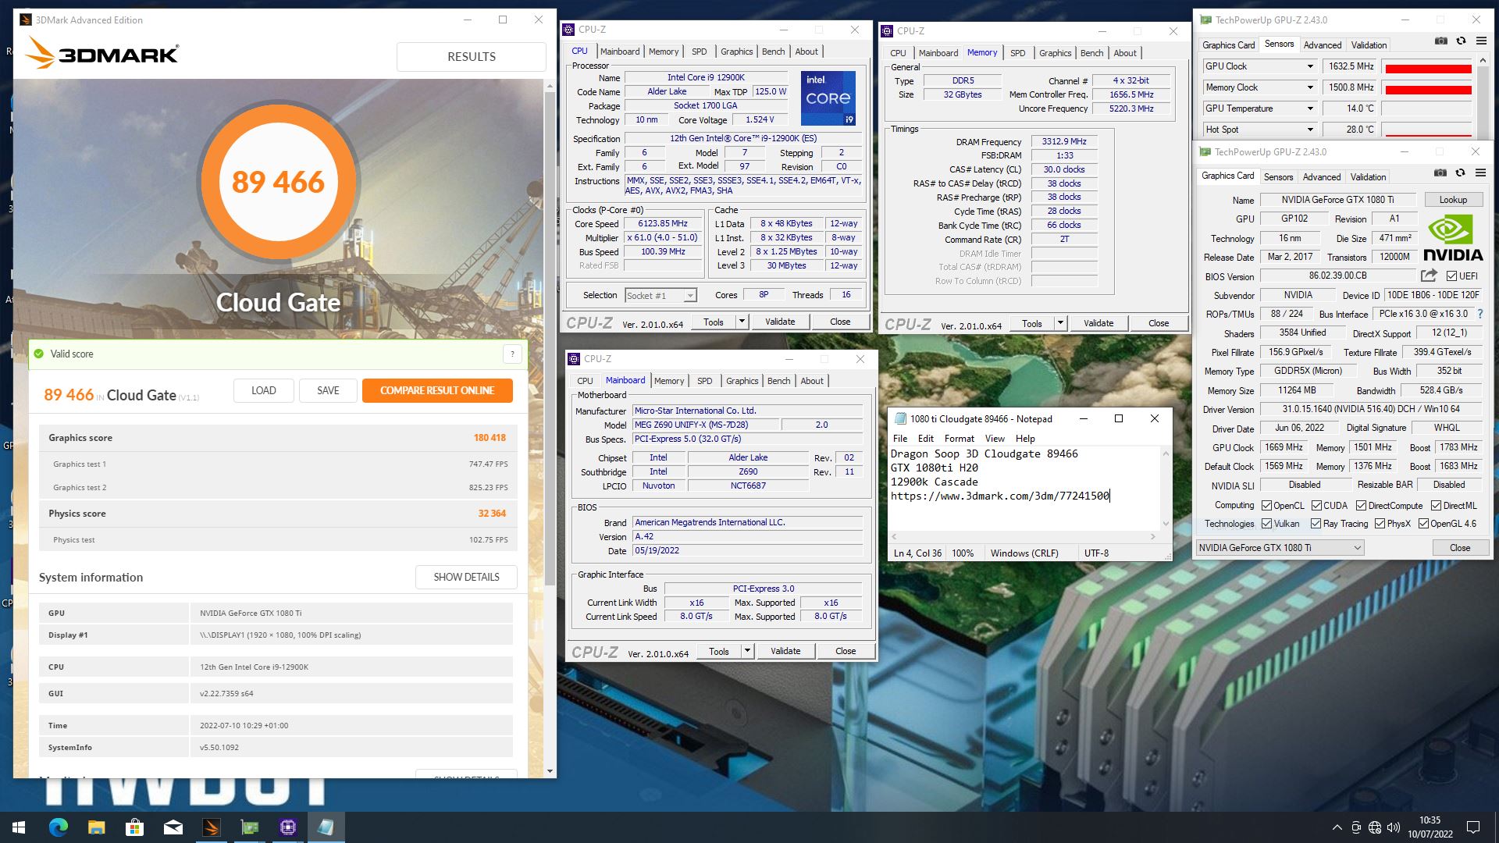Click the Hot Spot sensor graph
Image resolution: width=1499 pixels, height=843 pixels.
pos(1428,130)
